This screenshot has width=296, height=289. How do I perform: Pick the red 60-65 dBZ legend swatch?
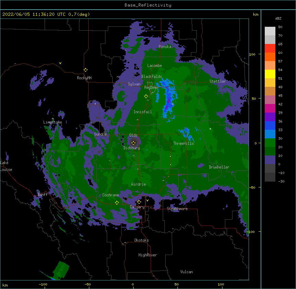point(270,48)
